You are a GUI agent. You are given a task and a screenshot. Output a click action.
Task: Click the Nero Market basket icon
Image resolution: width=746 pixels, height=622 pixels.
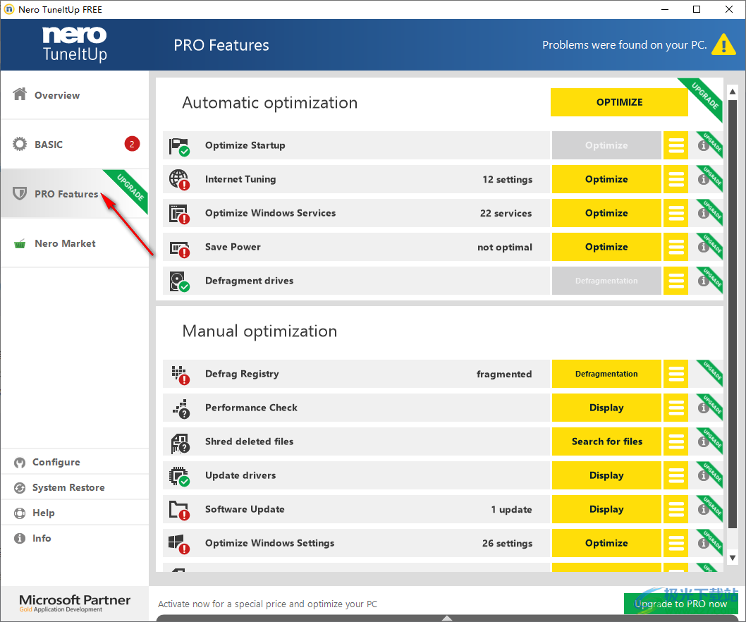click(x=20, y=244)
